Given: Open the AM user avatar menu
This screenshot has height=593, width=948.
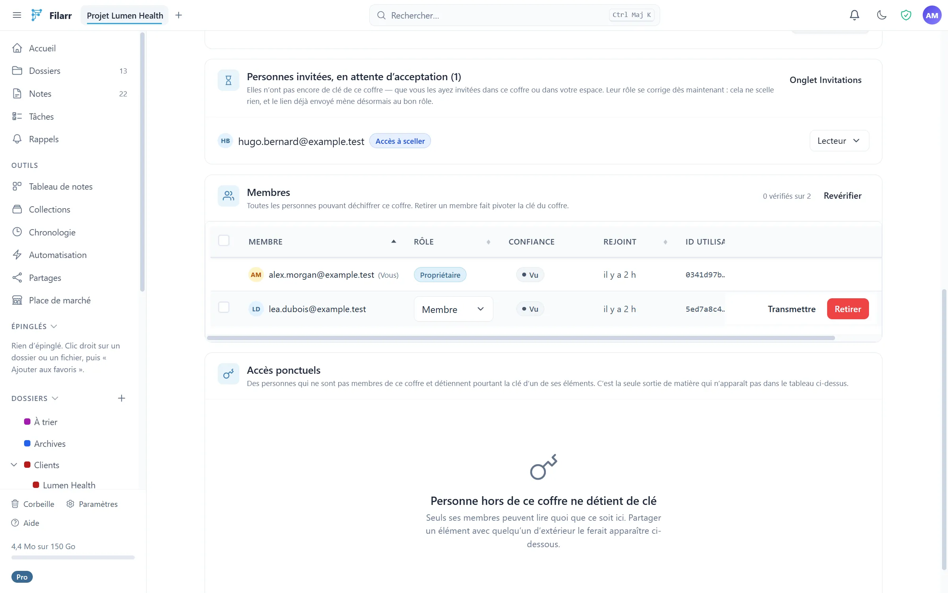Looking at the screenshot, I should pyautogui.click(x=932, y=15).
